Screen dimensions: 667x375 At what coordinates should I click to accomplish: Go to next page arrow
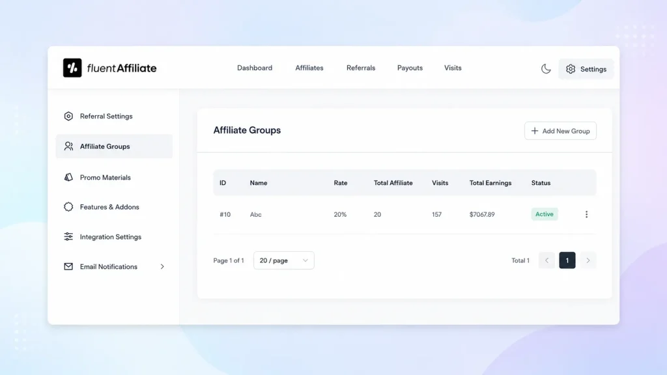[588, 260]
